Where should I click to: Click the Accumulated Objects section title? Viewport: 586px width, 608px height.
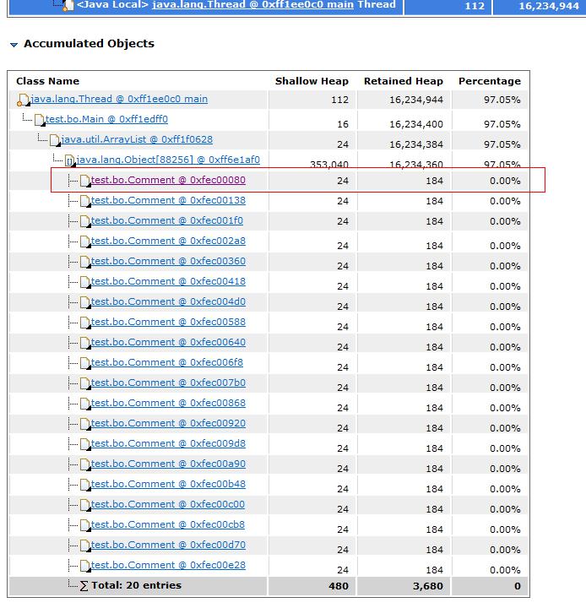90,43
